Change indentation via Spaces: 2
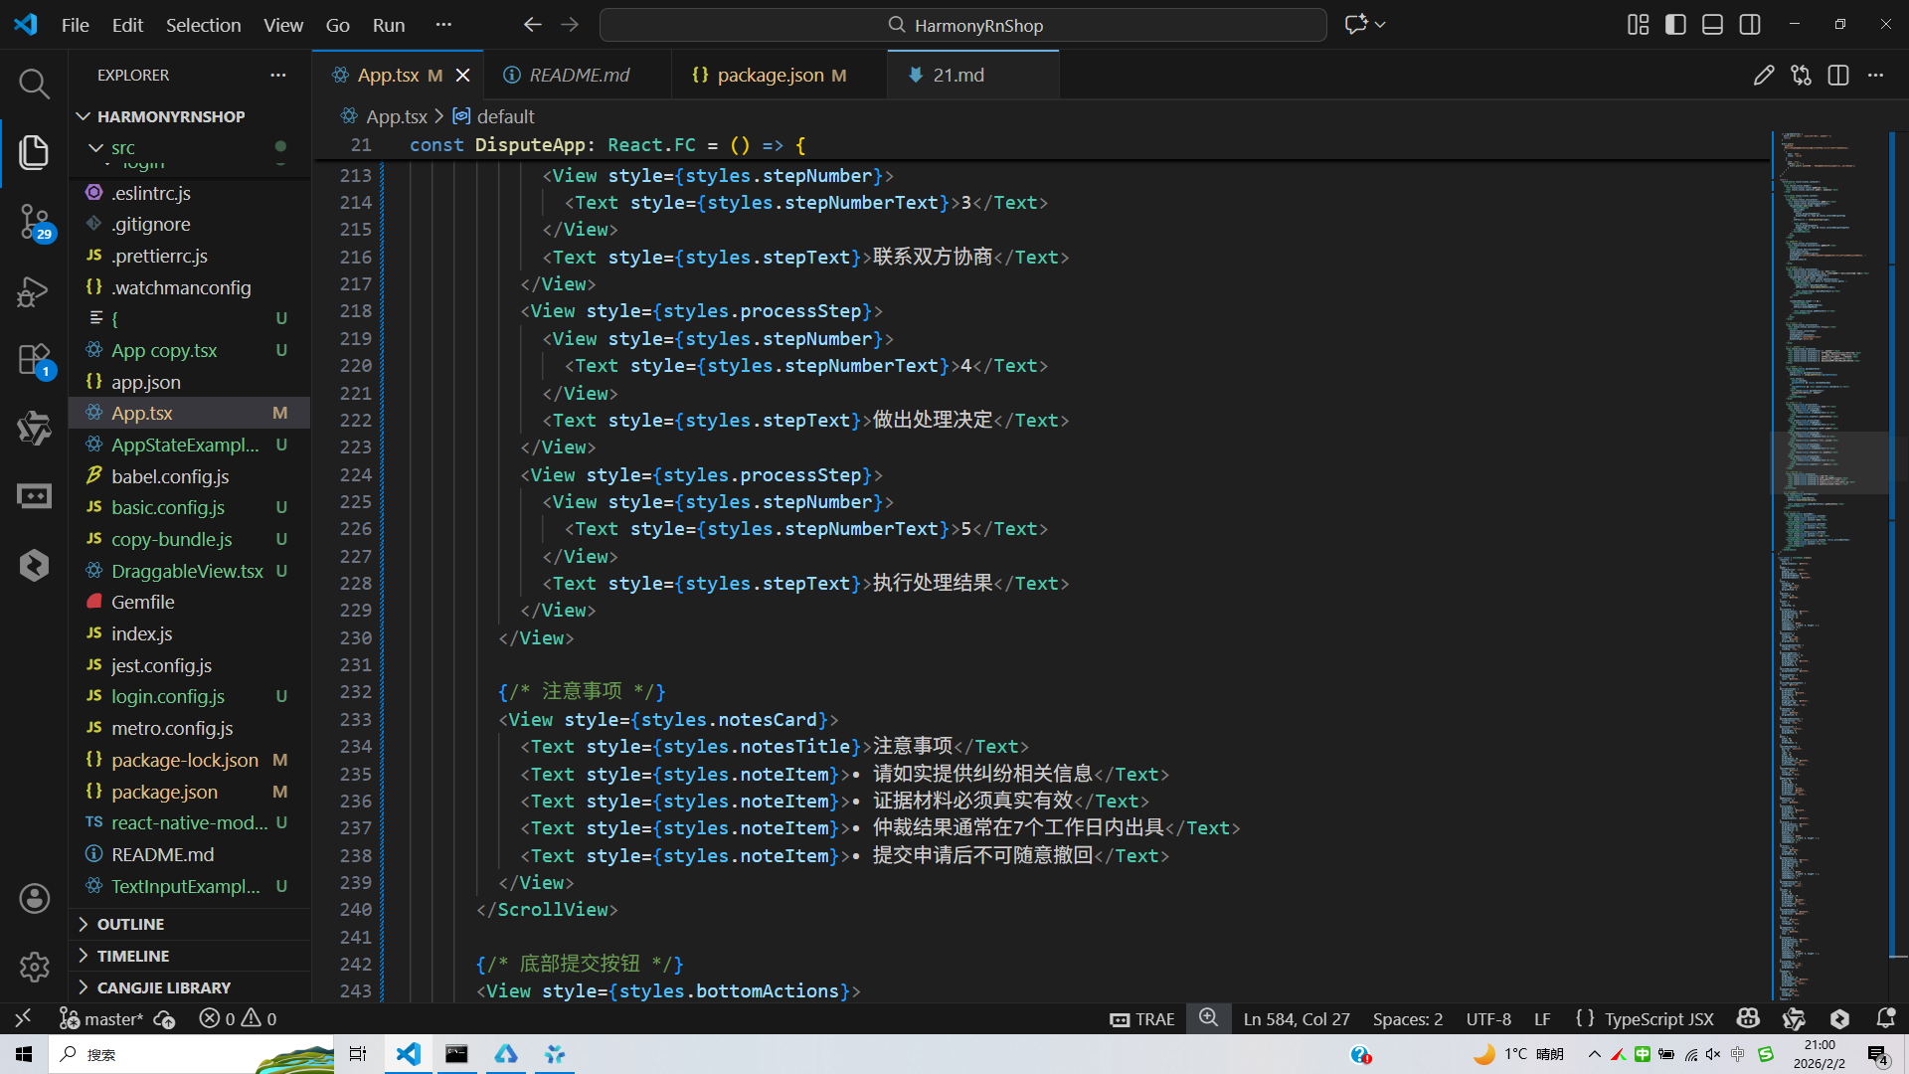1909x1074 pixels. 1408,1018
